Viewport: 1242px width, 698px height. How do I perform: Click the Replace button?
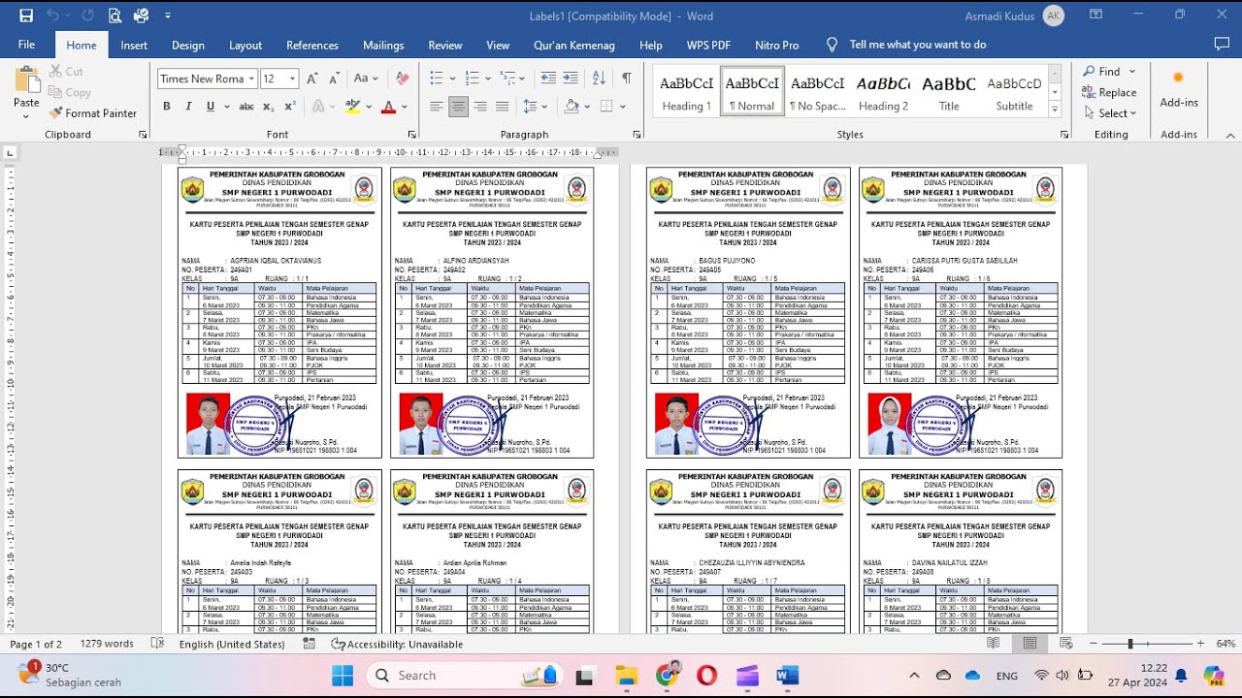[x=1110, y=92]
